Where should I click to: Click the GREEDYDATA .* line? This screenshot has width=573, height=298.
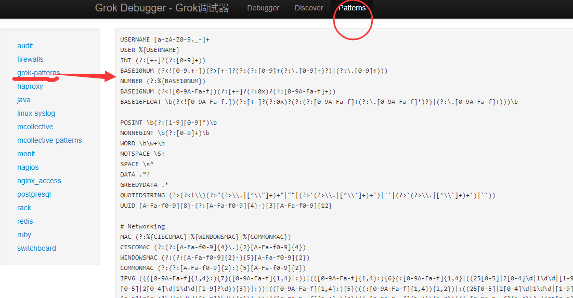[x=145, y=185]
